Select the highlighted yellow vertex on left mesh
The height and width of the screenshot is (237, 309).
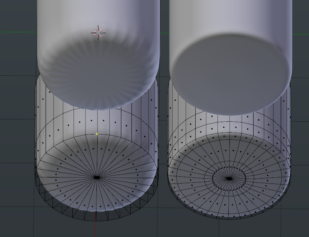click(97, 134)
